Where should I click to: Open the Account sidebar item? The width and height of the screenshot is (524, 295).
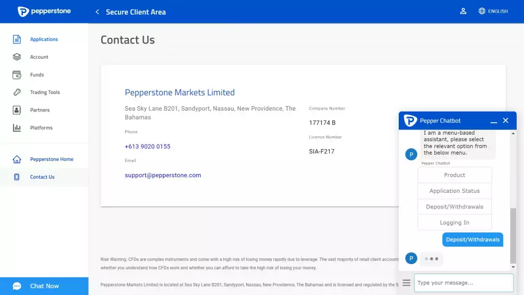click(39, 57)
